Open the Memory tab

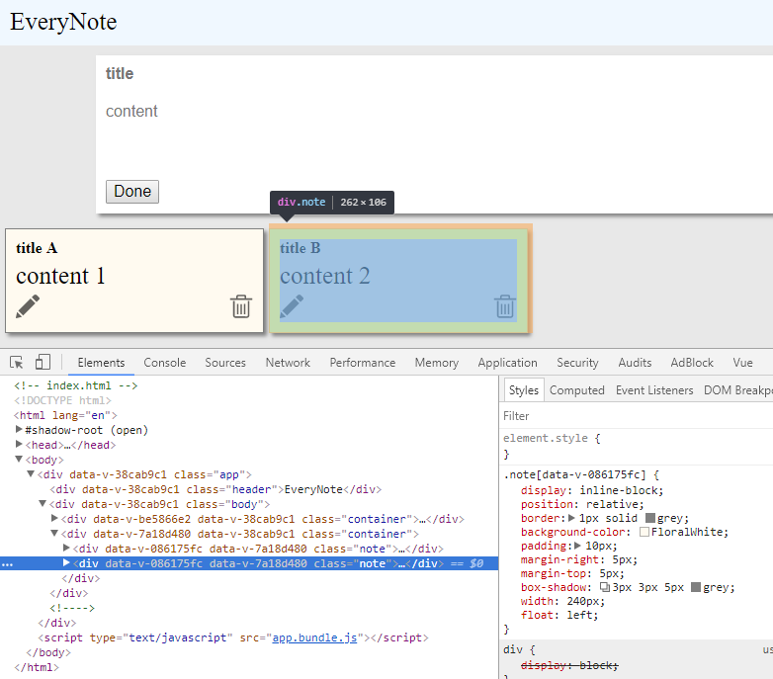point(436,363)
